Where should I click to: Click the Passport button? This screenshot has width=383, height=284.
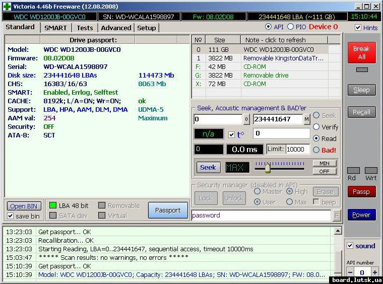point(168,210)
